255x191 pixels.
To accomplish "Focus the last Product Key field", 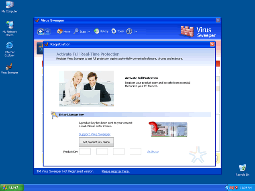I will coord(135,152).
